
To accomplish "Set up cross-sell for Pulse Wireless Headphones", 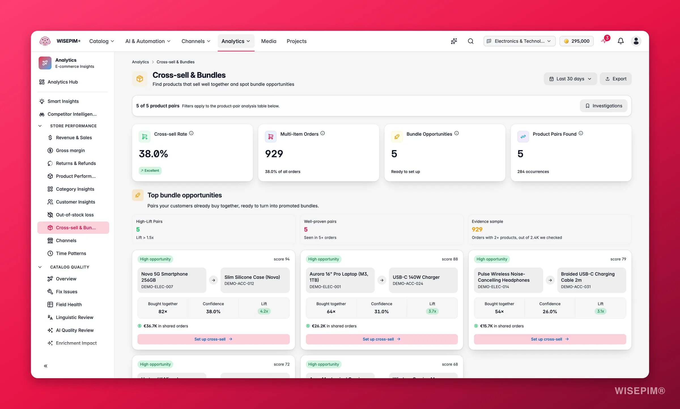I will coord(550,339).
